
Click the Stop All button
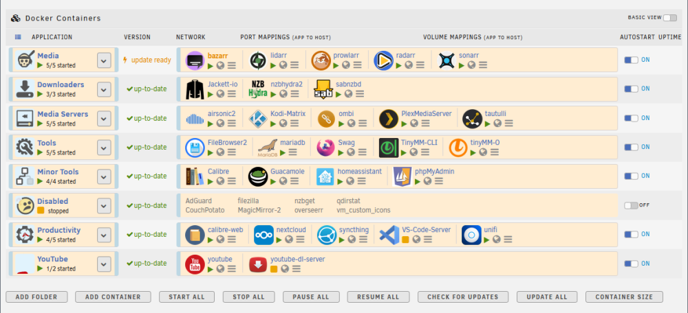(249, 297)
